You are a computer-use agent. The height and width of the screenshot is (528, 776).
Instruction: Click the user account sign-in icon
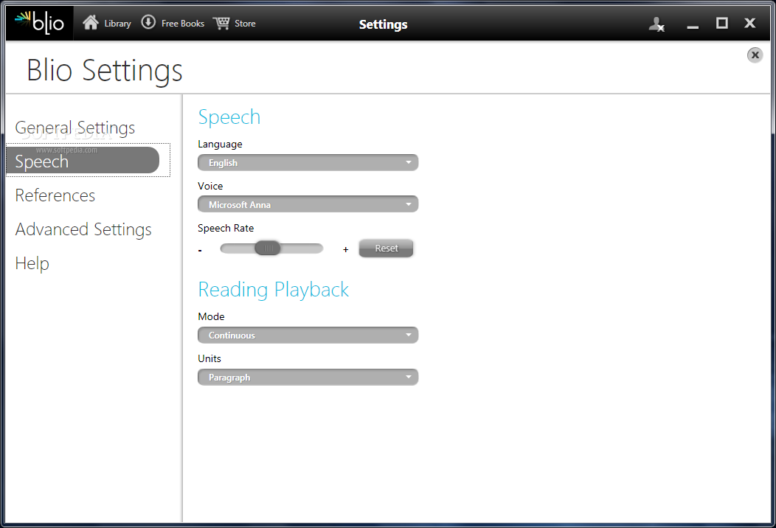click(x=657, y=24)
